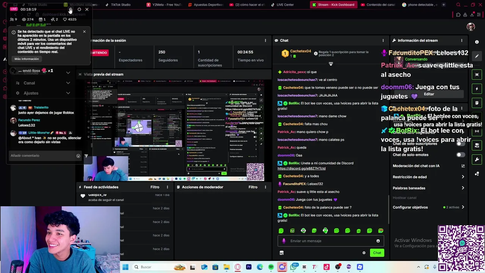The height and width of the screenshot is (273, 485).
Task: Click the lightning bolt icon in right sidebar
Action: (x=477, y=89)
